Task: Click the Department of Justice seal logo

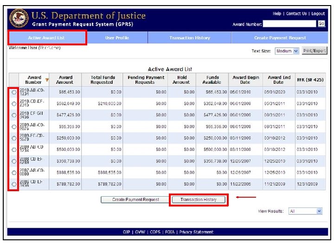Action: click(x=19, y=18)
